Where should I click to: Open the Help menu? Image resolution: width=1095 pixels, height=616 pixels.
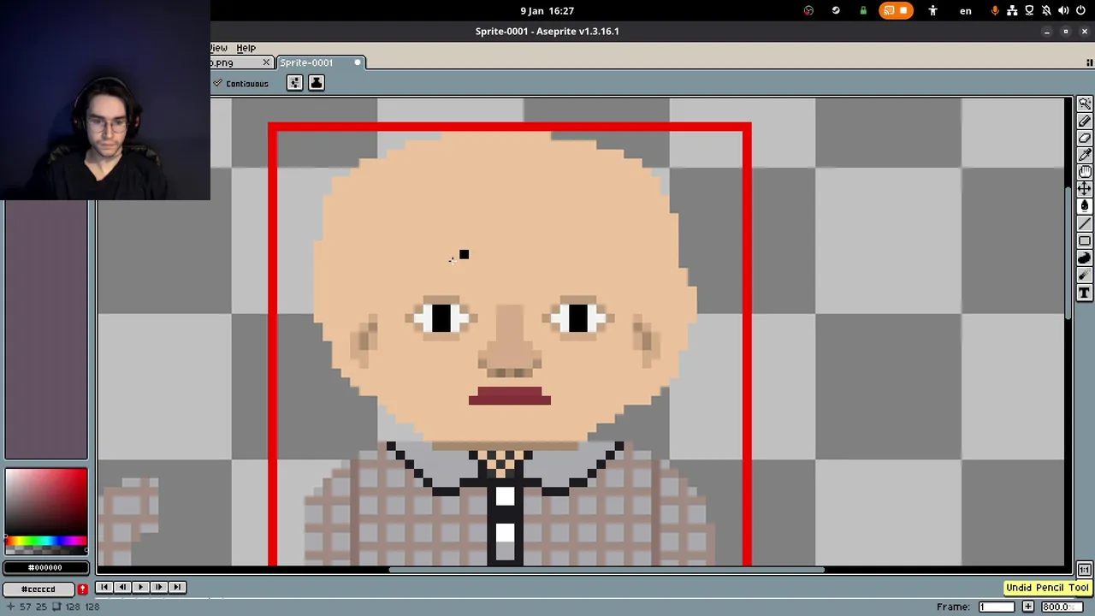tap(246, 48)
